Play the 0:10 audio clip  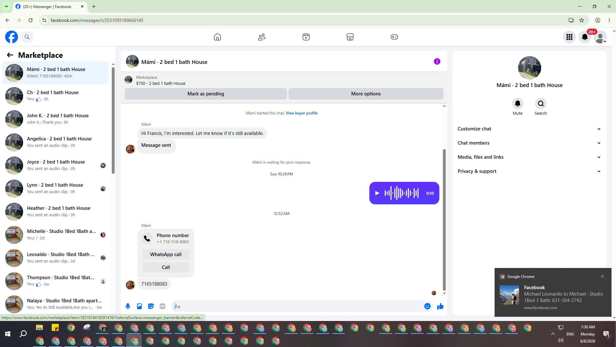(x=377, y=193)
